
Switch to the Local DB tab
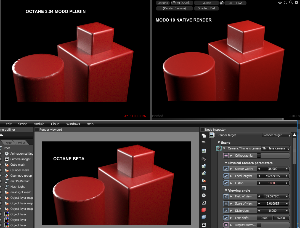(21, 143)
